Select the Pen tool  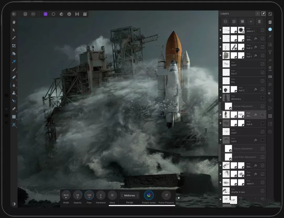click(x=14, y=109)
